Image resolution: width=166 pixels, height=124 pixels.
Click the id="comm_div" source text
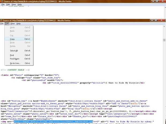pyautogui.click(x=10, y=117)
